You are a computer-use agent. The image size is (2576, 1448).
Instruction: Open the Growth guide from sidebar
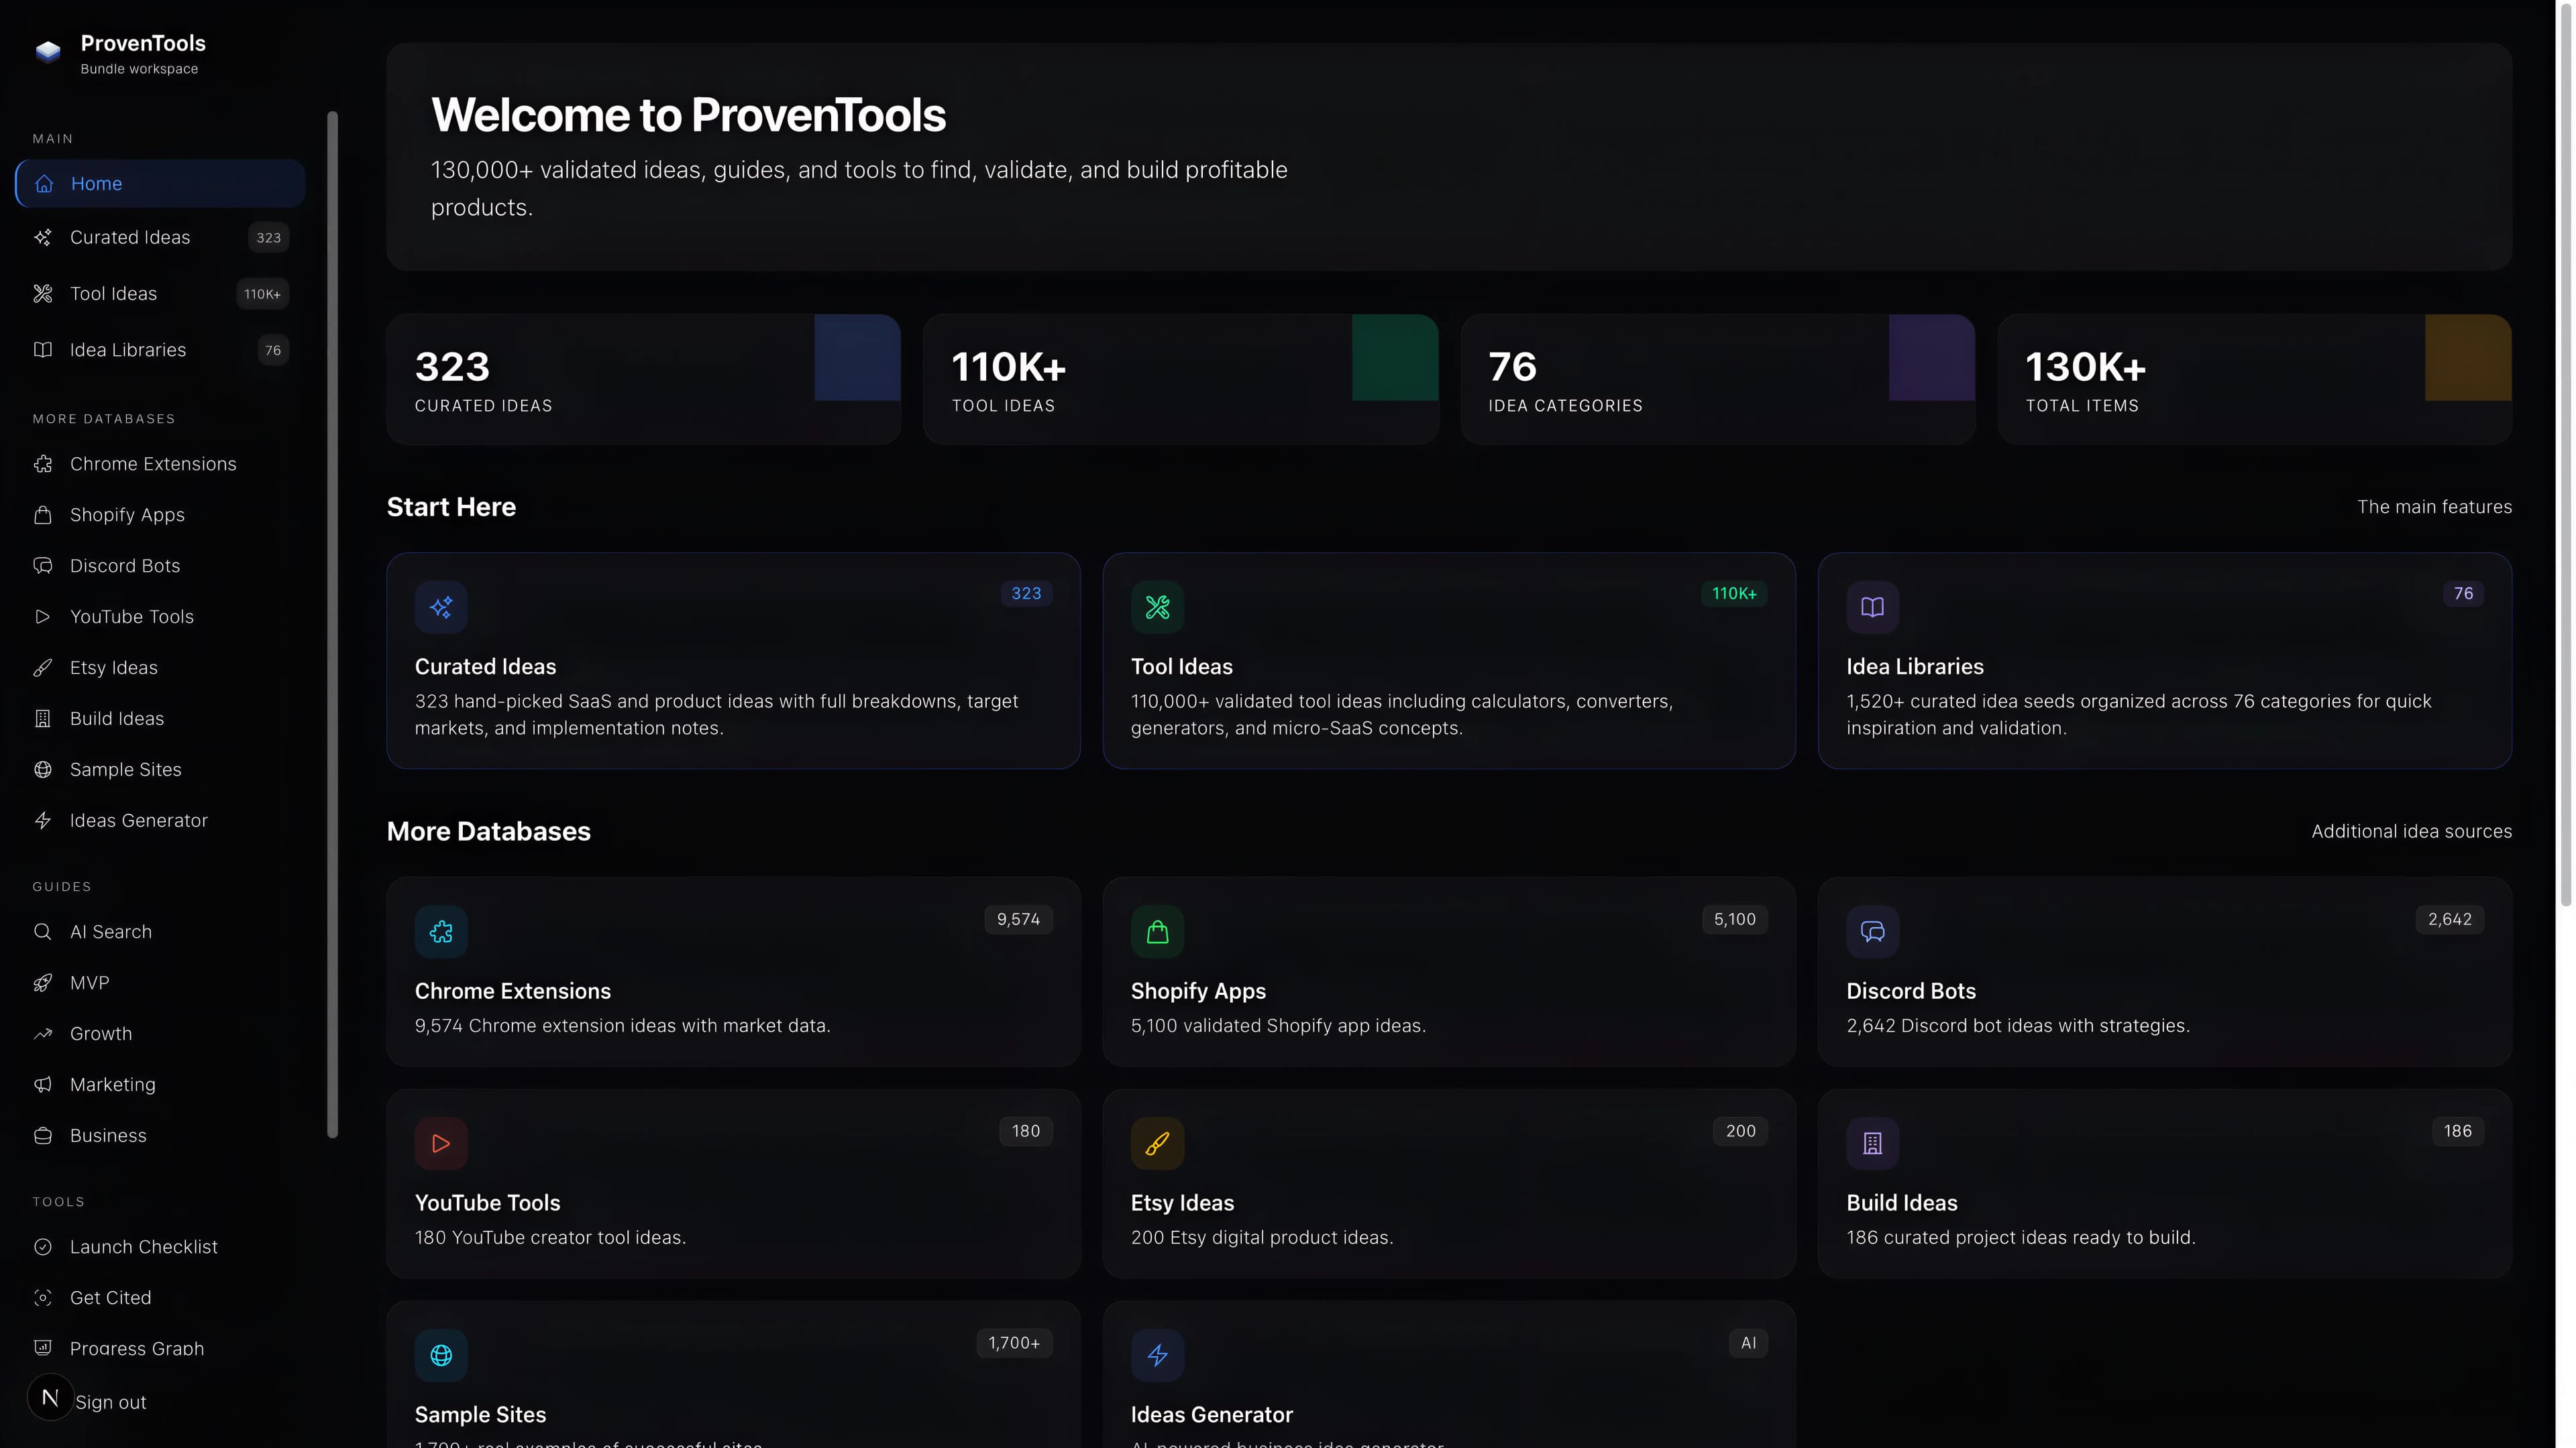pos(100,1033)
